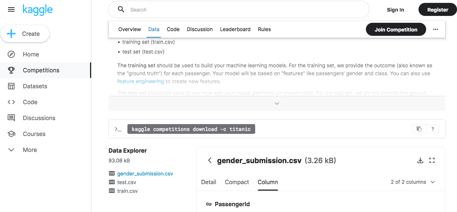
Task: Click the Code brackets icon in sidebar
Action: 11,102
